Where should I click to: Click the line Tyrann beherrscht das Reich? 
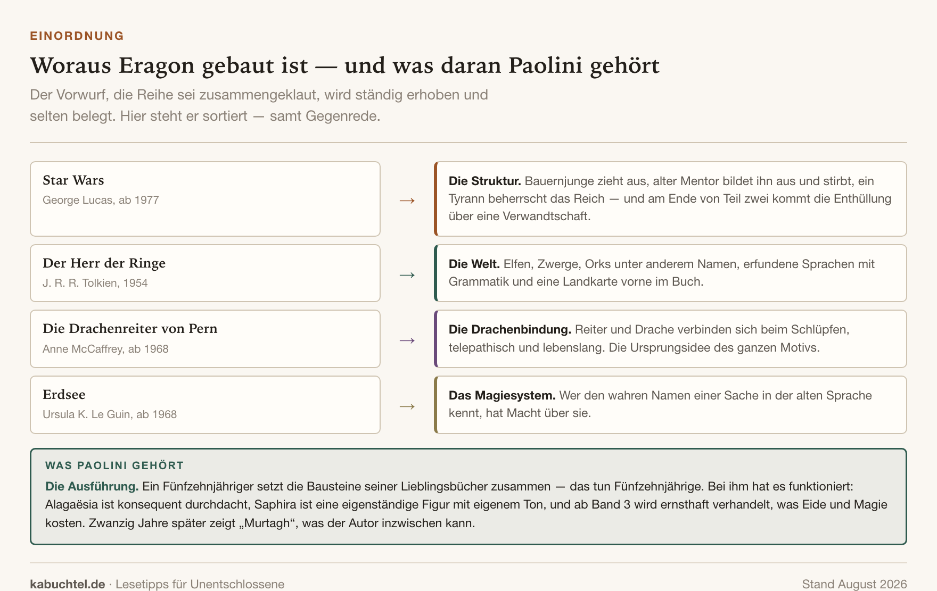pos(670,198)
